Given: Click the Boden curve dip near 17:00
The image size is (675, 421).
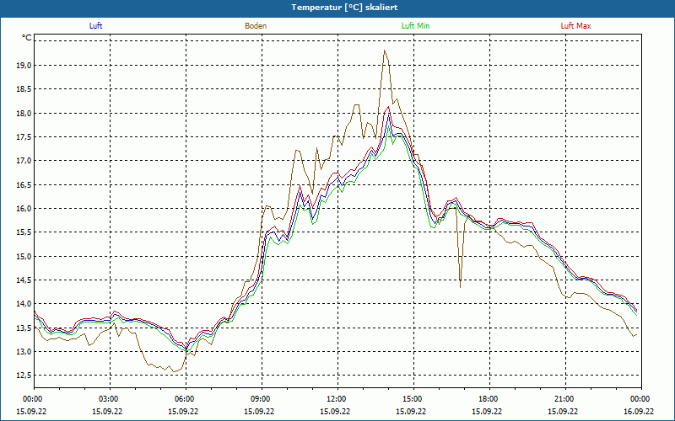Looking at the screenshot, I should (460, 287).
